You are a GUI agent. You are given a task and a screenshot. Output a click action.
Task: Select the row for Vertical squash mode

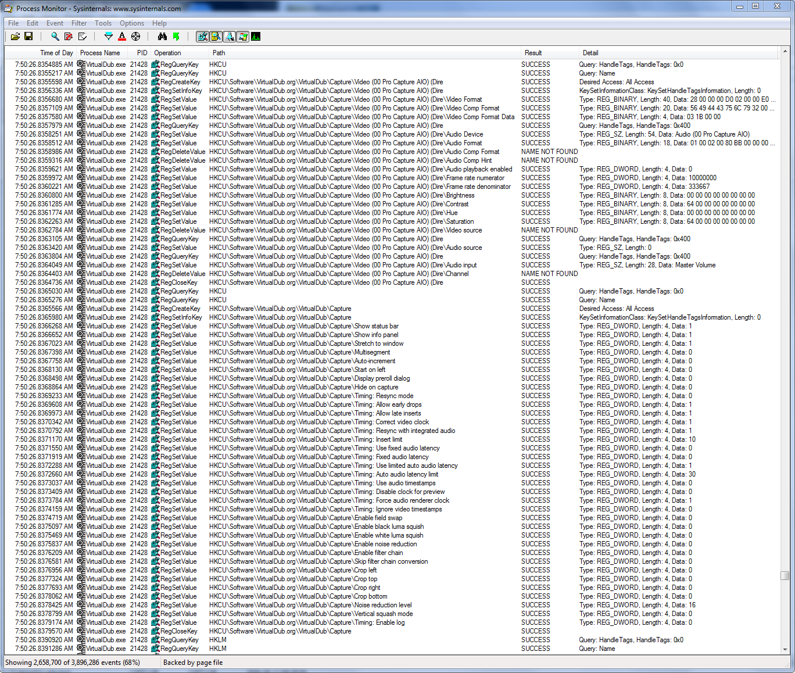click(x=392, y=614)
